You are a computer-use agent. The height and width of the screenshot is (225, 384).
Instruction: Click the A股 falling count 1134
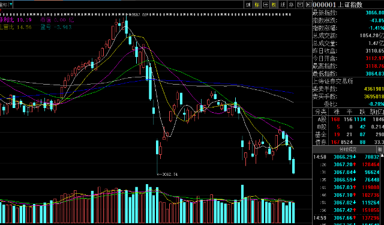pyautogui.click(x=360, y=119)
